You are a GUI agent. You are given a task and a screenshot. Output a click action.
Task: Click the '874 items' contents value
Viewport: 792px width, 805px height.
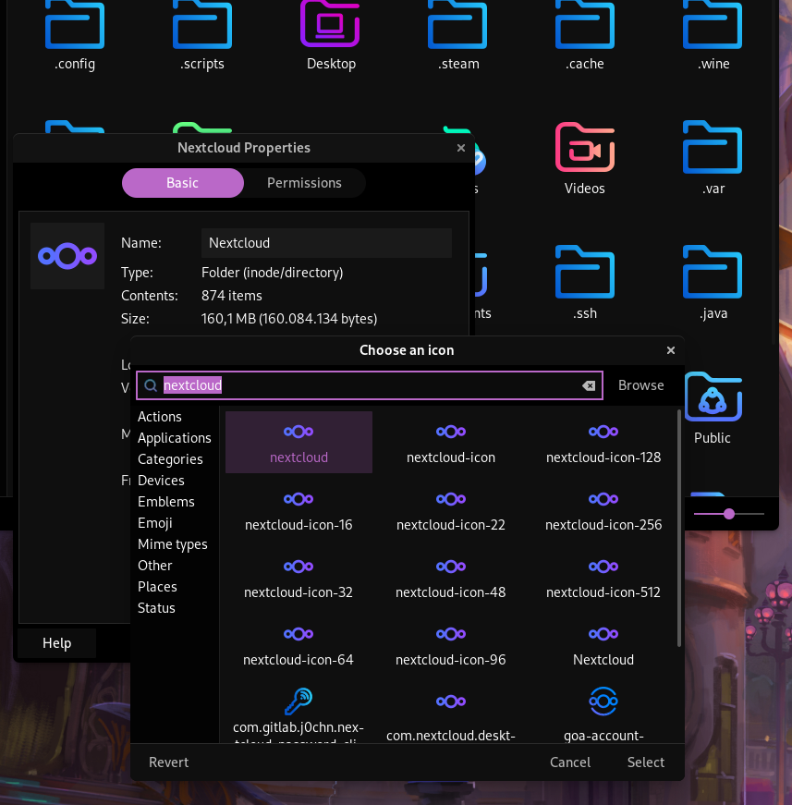(x=231, y=296)
